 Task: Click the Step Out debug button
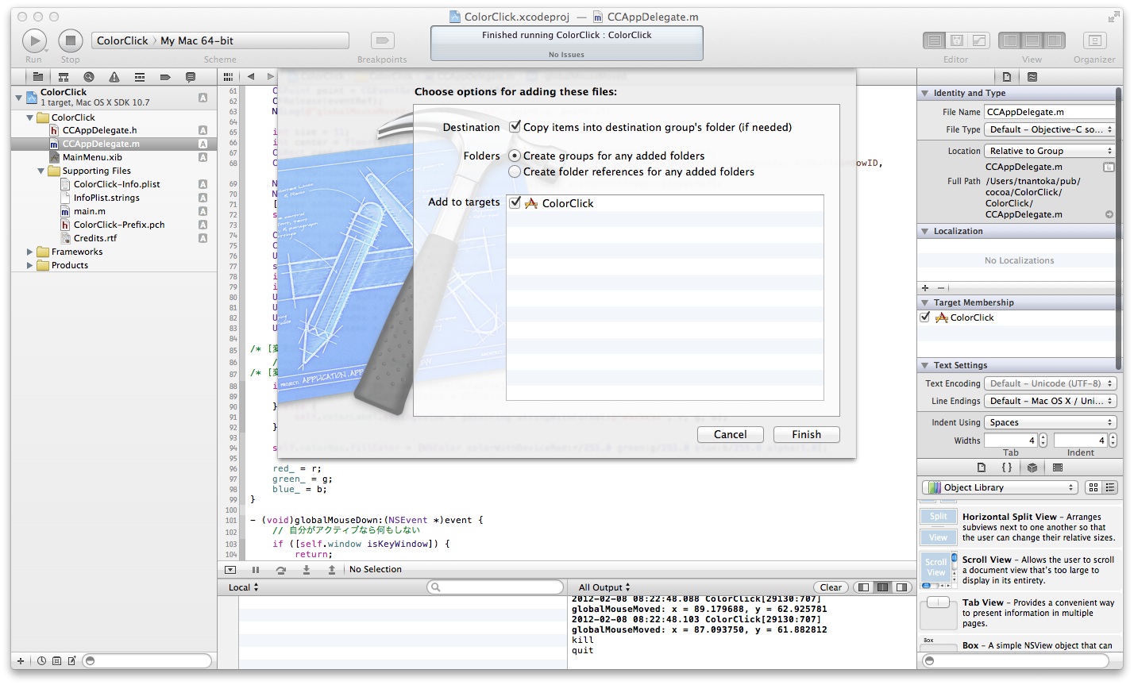coord(331,570)
